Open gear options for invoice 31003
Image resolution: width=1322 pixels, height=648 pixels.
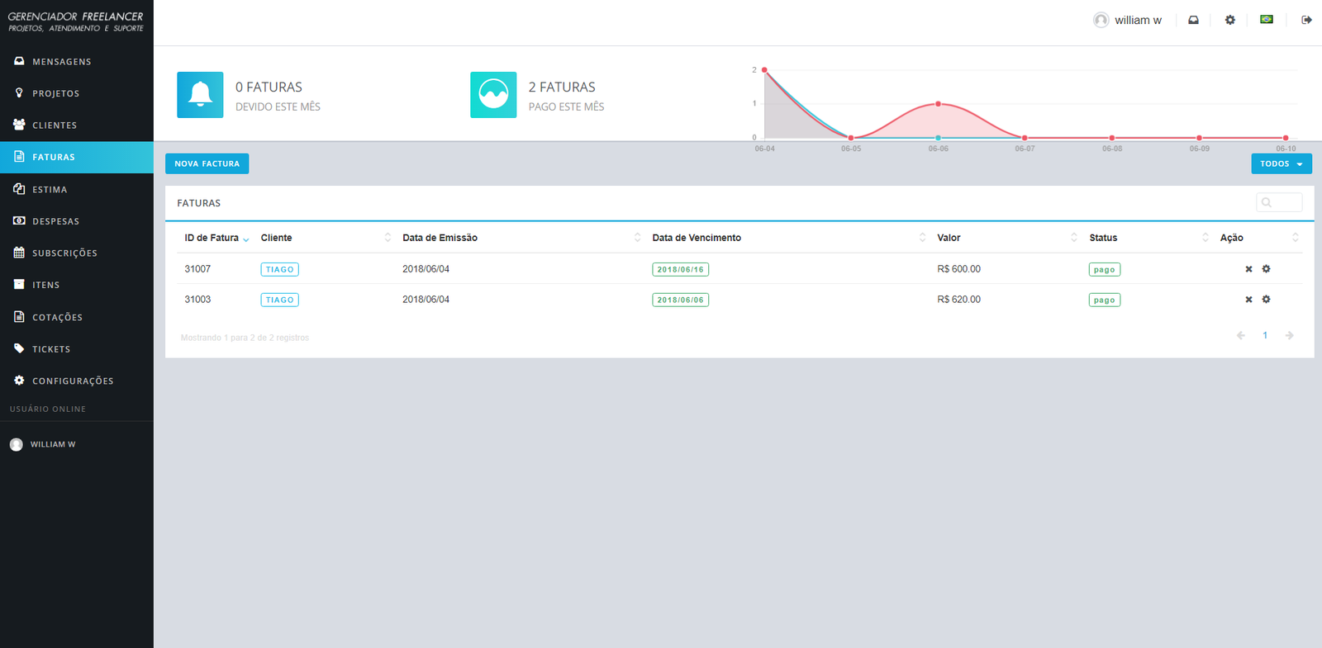click(1266, 300)
